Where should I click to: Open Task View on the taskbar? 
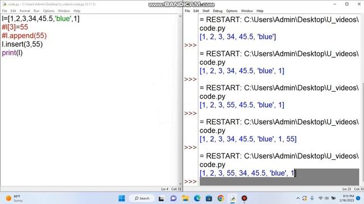[x=161, y=198]
